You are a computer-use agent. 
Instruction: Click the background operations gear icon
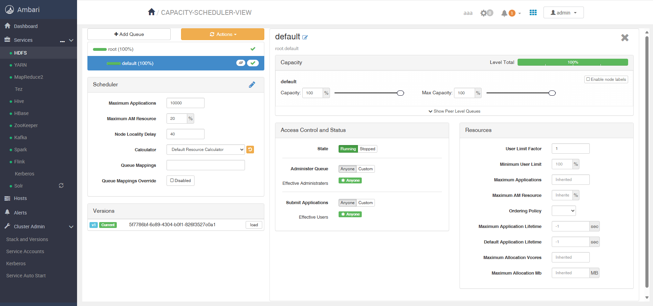(x=484, y=13)
